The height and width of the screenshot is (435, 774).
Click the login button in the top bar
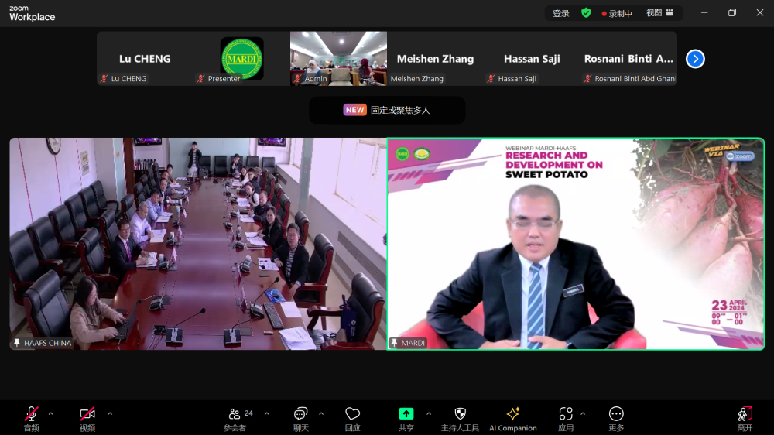[560, 13]
